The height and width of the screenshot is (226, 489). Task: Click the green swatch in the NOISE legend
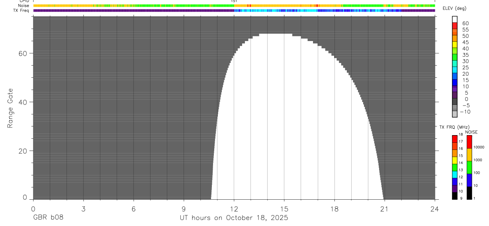(469, 167)
